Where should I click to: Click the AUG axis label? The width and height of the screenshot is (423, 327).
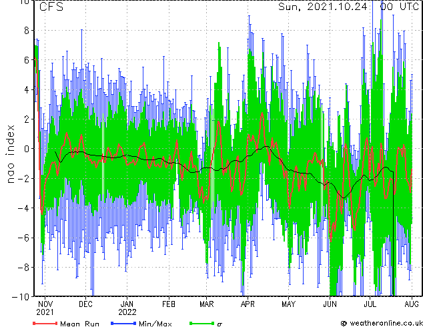click(x=412, y=304)
